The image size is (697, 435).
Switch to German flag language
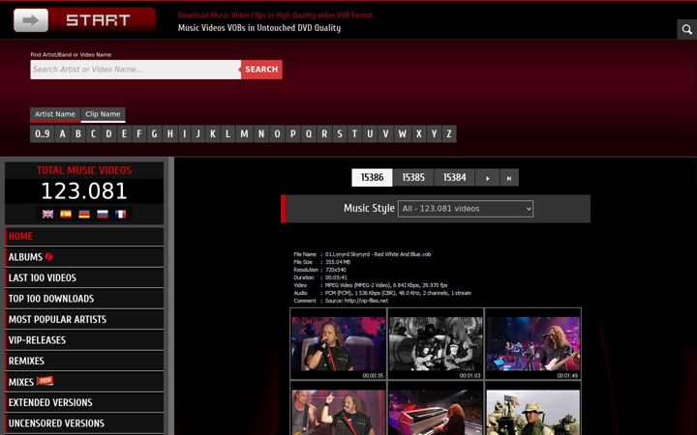coord(84,214)
